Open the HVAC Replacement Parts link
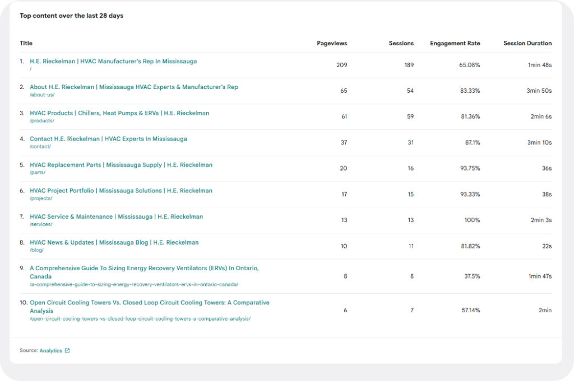 point(121,165)
